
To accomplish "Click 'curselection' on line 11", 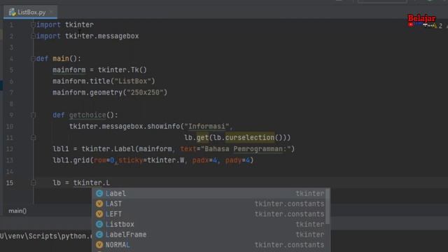I will click(x=250, y=138).
